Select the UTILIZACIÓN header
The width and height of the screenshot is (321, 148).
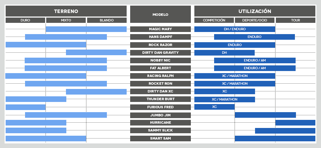[255, 11]
